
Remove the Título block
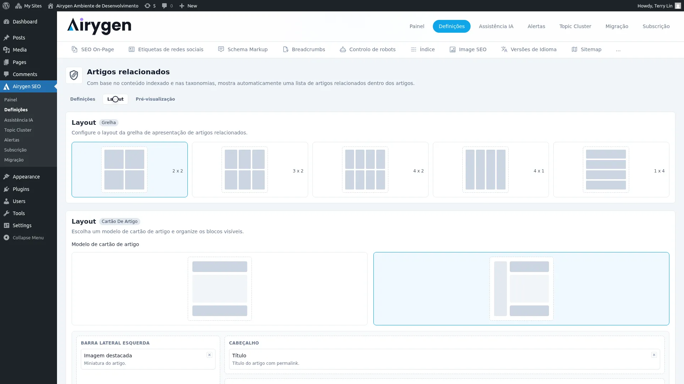[x=654, y=355]
